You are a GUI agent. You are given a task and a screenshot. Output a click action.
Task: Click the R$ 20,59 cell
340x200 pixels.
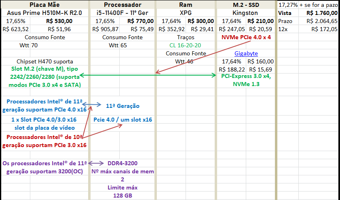(261, 29)
